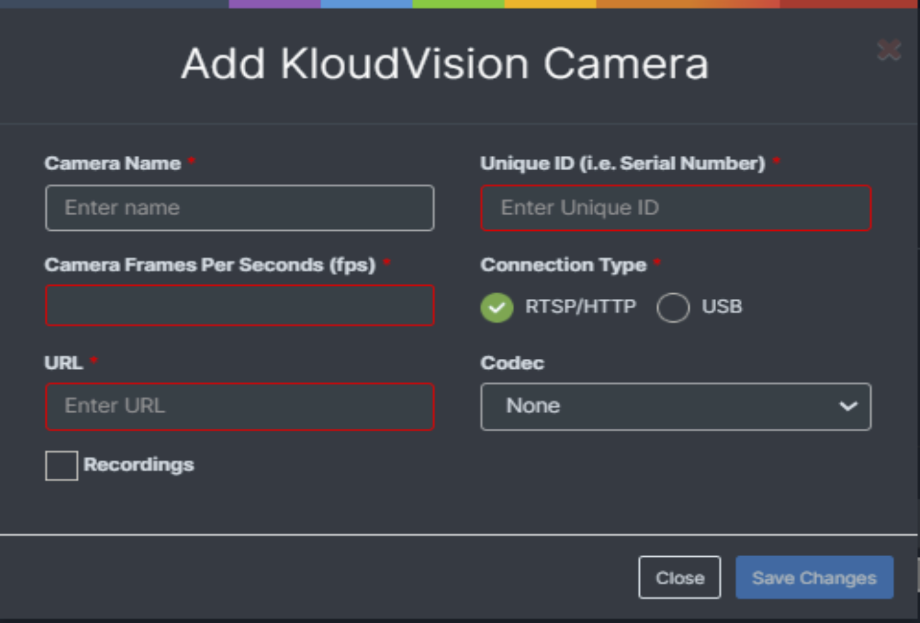Click the URL field label
This screenshot has height=623, width=920.
click(x=63, y=363)
